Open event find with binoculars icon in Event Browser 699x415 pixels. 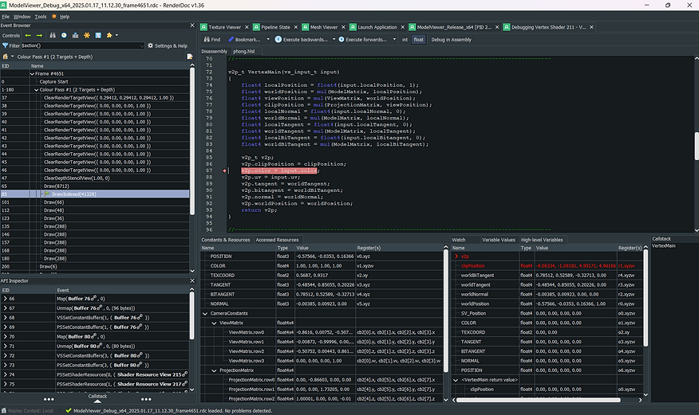(x=53, y=35)
